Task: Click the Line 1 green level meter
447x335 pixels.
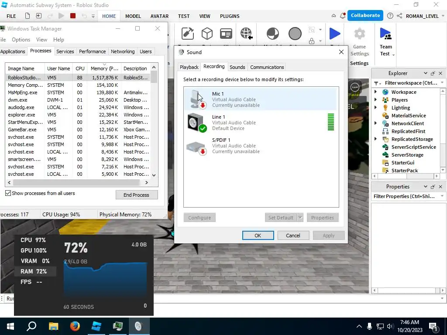Action: point(331,122)
